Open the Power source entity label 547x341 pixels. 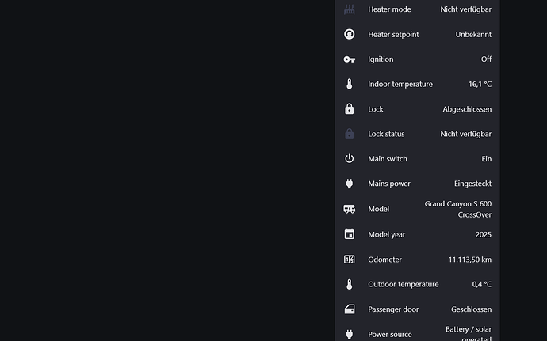pyautogui.click(x=390, y=335)
